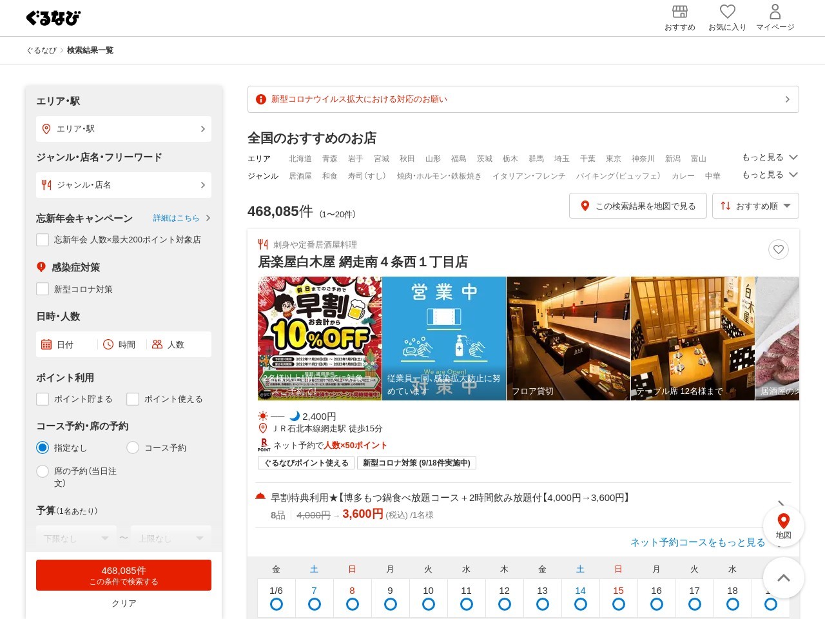Filter by genre イタリアン・フレンチ
Image resolution: width=825 pixels, height=619 pixels.
pyautogui.click(x=529, y=176)
